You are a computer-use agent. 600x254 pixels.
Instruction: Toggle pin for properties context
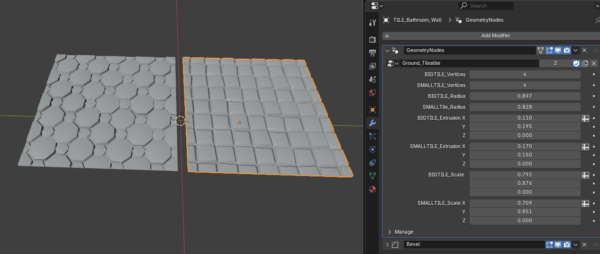tap(597, 20)
